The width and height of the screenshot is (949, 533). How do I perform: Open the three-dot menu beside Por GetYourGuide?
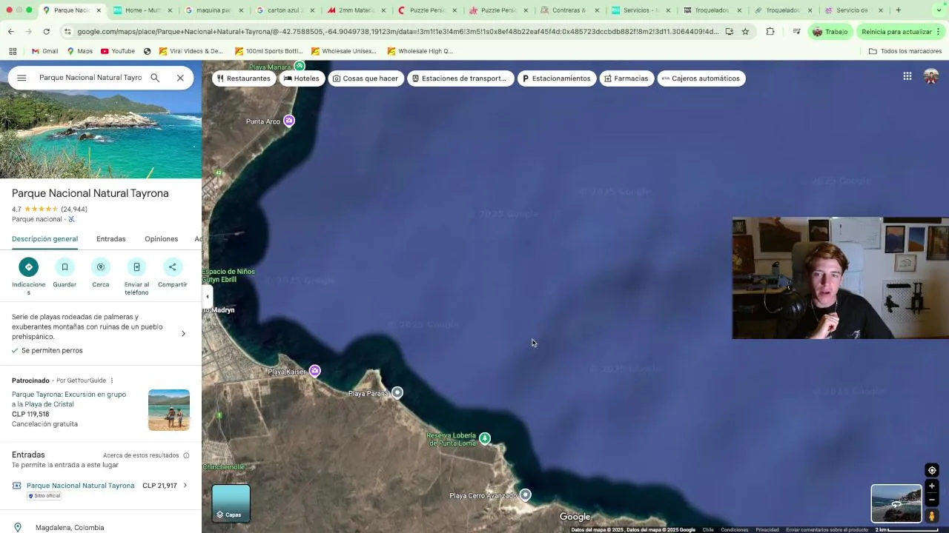coord(112,381)
